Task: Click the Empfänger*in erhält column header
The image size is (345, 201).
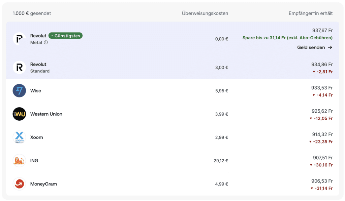Action: 311,13
